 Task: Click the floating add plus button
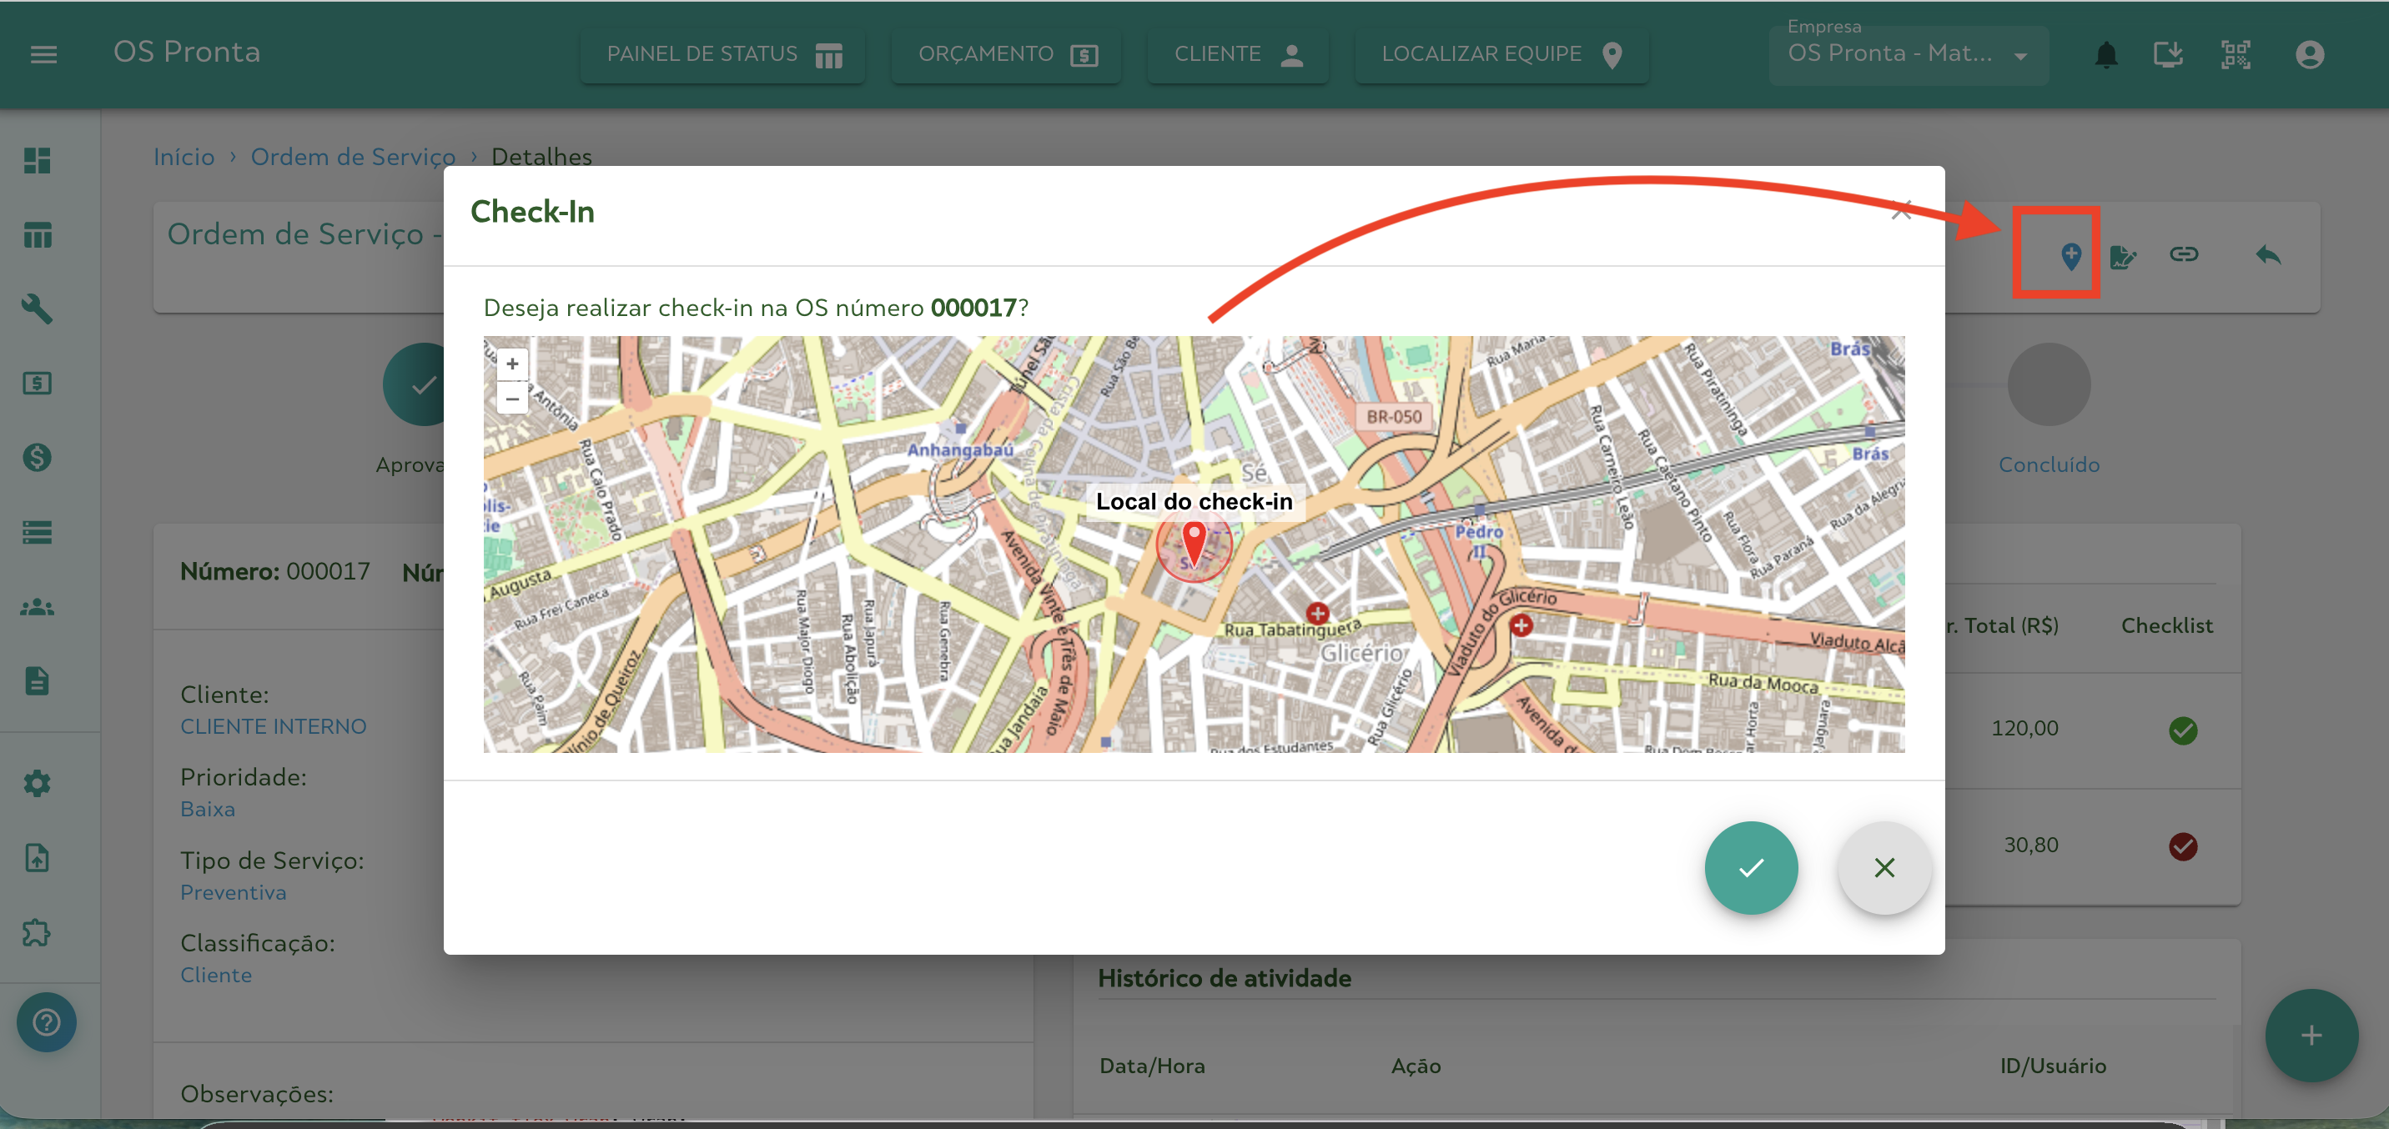point(2311,1036)
